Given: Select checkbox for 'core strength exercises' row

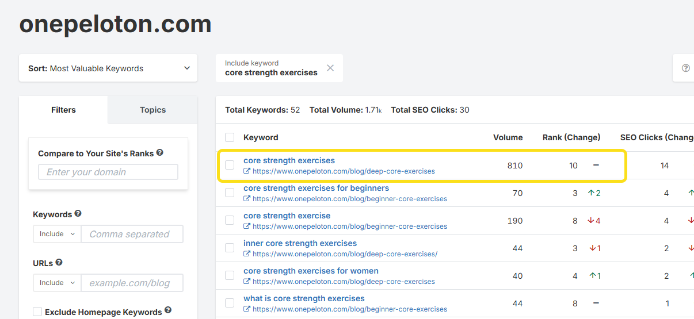Looking at the screenshot, I should (230, 165).
